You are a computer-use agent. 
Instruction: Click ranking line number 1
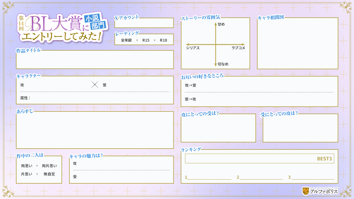[x=208, y=177]
